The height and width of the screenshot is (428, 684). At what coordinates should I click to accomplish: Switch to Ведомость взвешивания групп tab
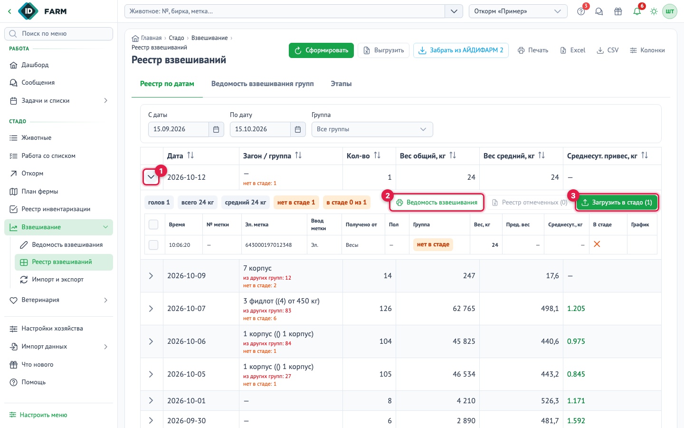pyautogui.click(x=263, y=84)
